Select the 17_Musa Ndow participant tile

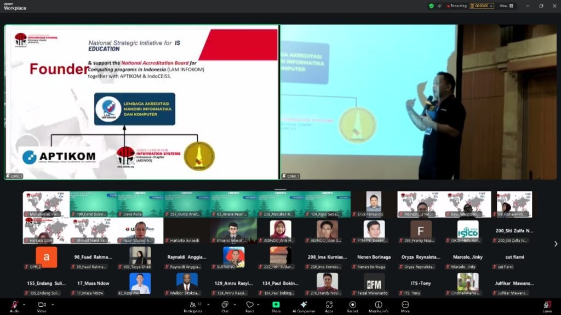point(93,284)
